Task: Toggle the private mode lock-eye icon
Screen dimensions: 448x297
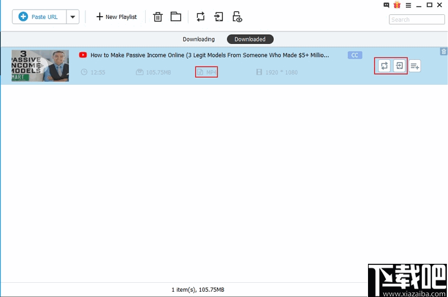Action: point(237,17)
